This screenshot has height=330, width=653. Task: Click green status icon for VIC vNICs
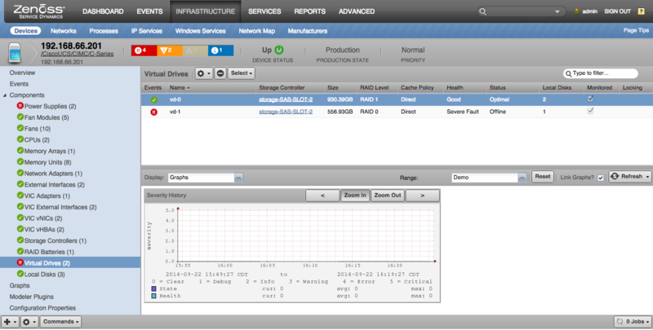coord(20,218)
